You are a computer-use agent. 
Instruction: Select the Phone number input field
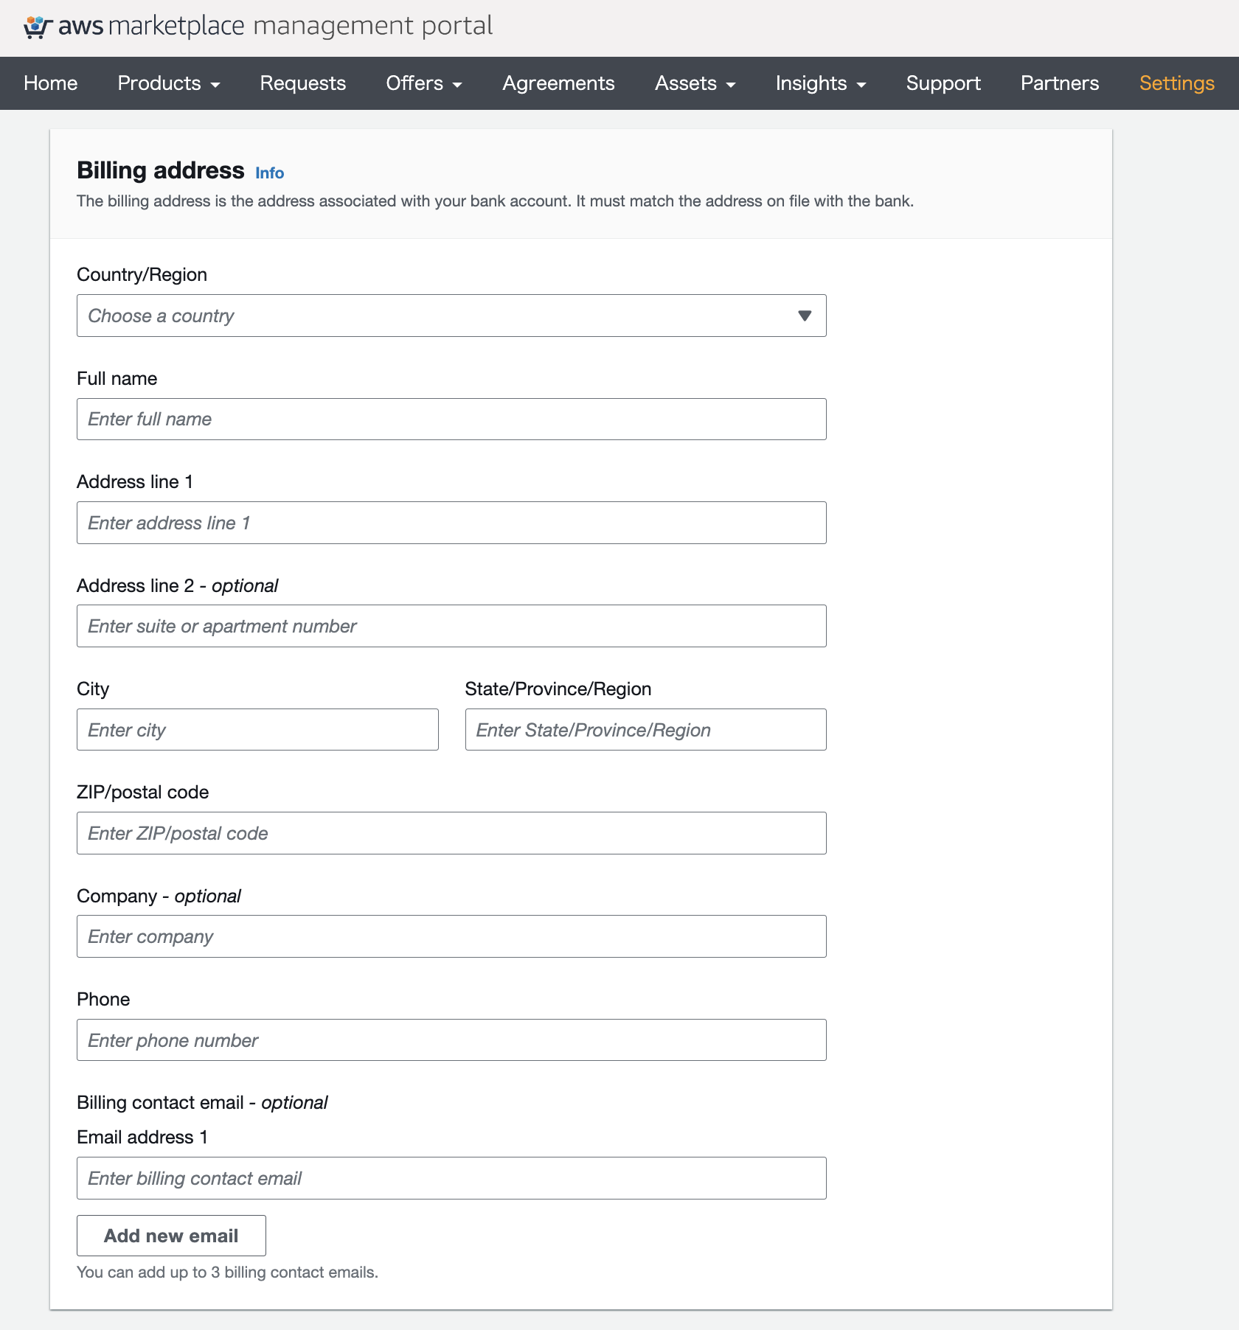(451, 1040)
